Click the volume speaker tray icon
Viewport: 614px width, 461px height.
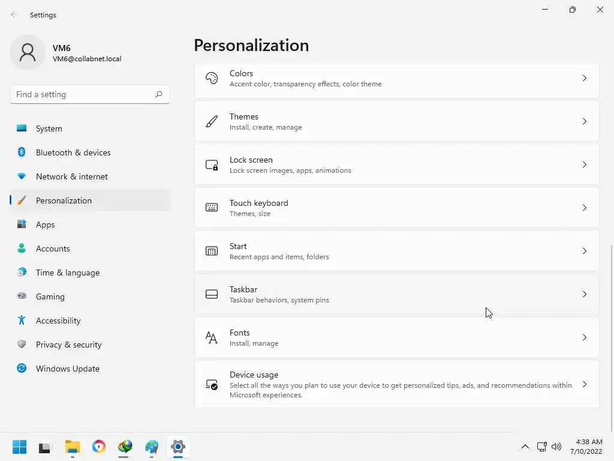[x=556, y=447]
